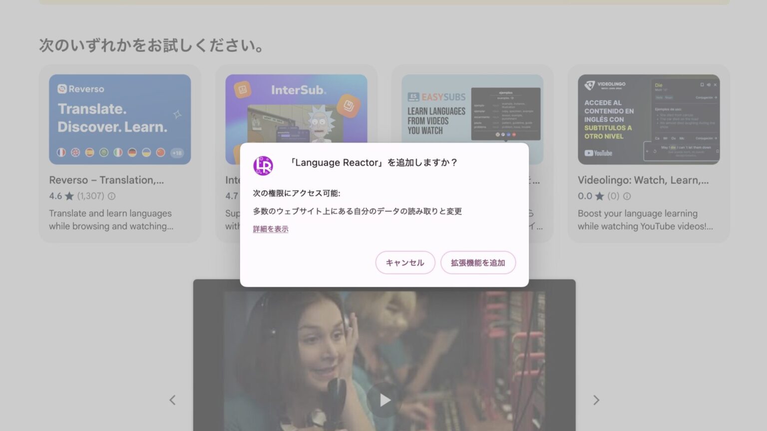This screenshot has height=431, width=767.
Task: Click the right carousel navigation arrow
Action: [x=596, y=400]
